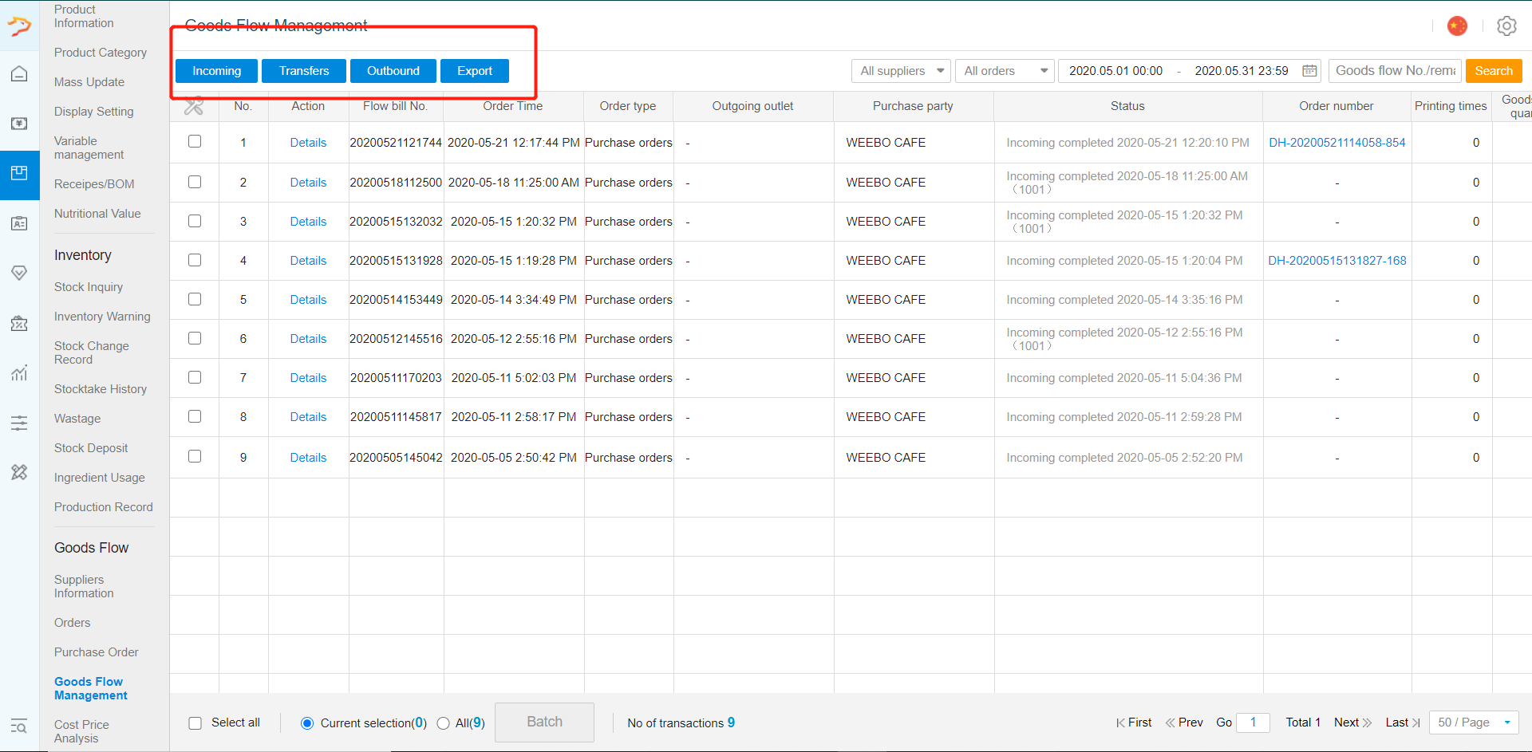Select the All(9) radio button
Image resolution: width=1532 pixels, height=752 pixels.
[444, 723]
